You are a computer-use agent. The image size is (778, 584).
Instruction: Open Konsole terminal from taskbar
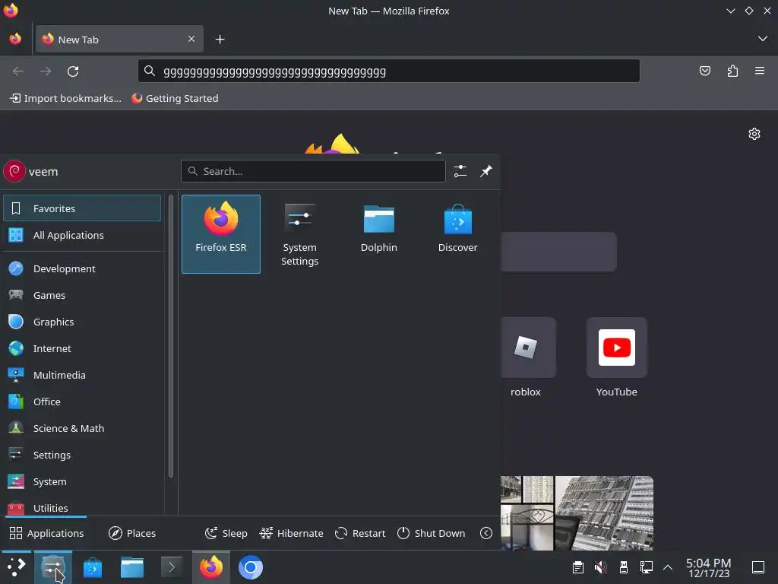pos(172,567)
